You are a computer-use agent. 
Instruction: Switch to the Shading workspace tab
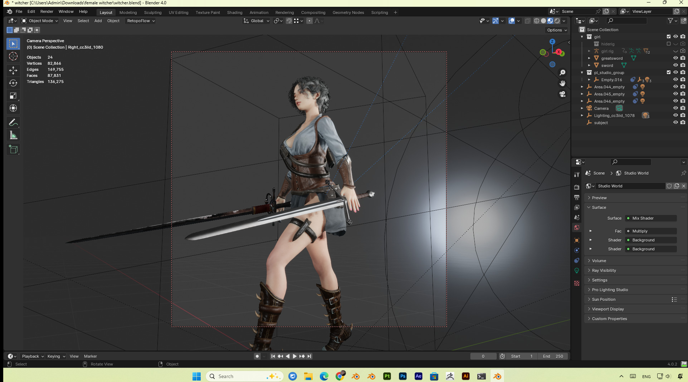click(235, 13)
